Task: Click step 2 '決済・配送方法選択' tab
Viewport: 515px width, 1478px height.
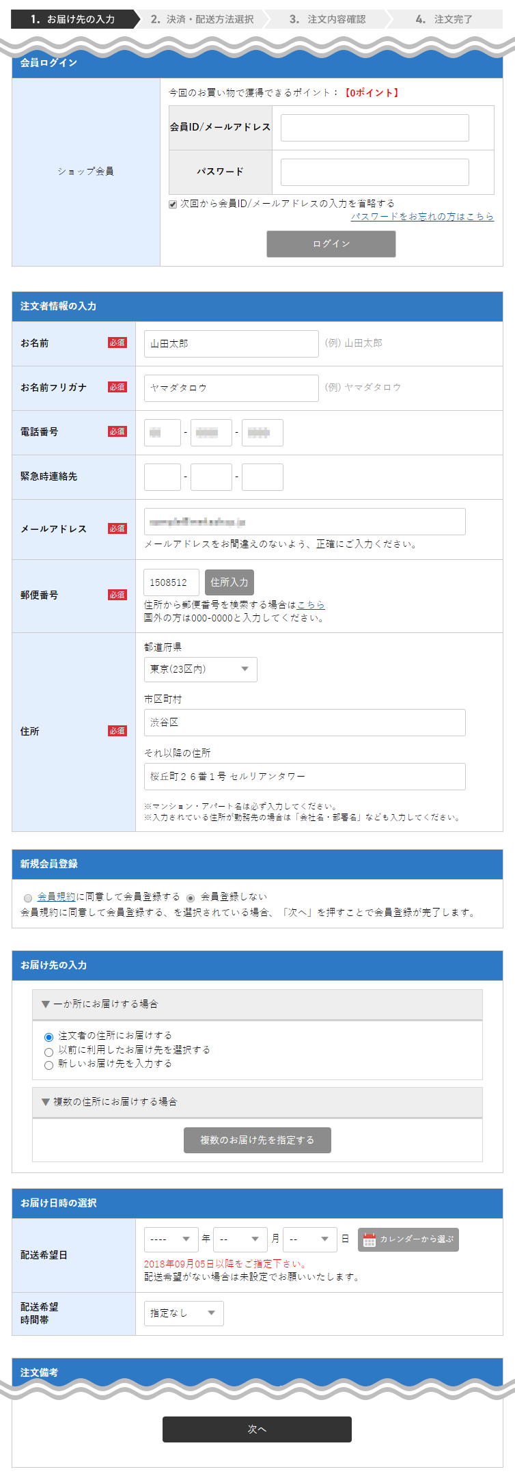Action: [202, 19]
